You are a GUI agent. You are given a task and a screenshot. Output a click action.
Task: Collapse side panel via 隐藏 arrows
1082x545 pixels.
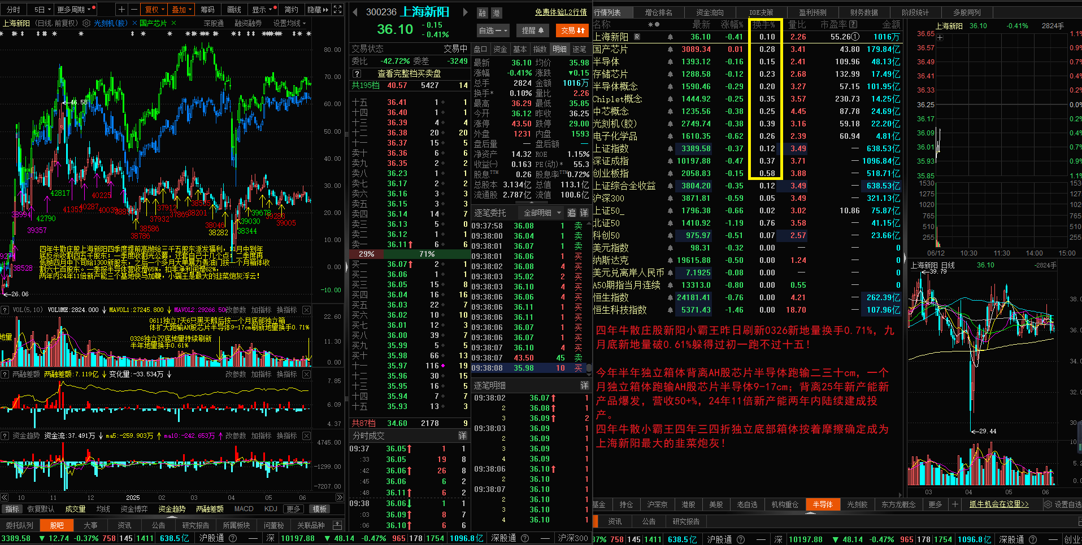(x=318, y=10)
